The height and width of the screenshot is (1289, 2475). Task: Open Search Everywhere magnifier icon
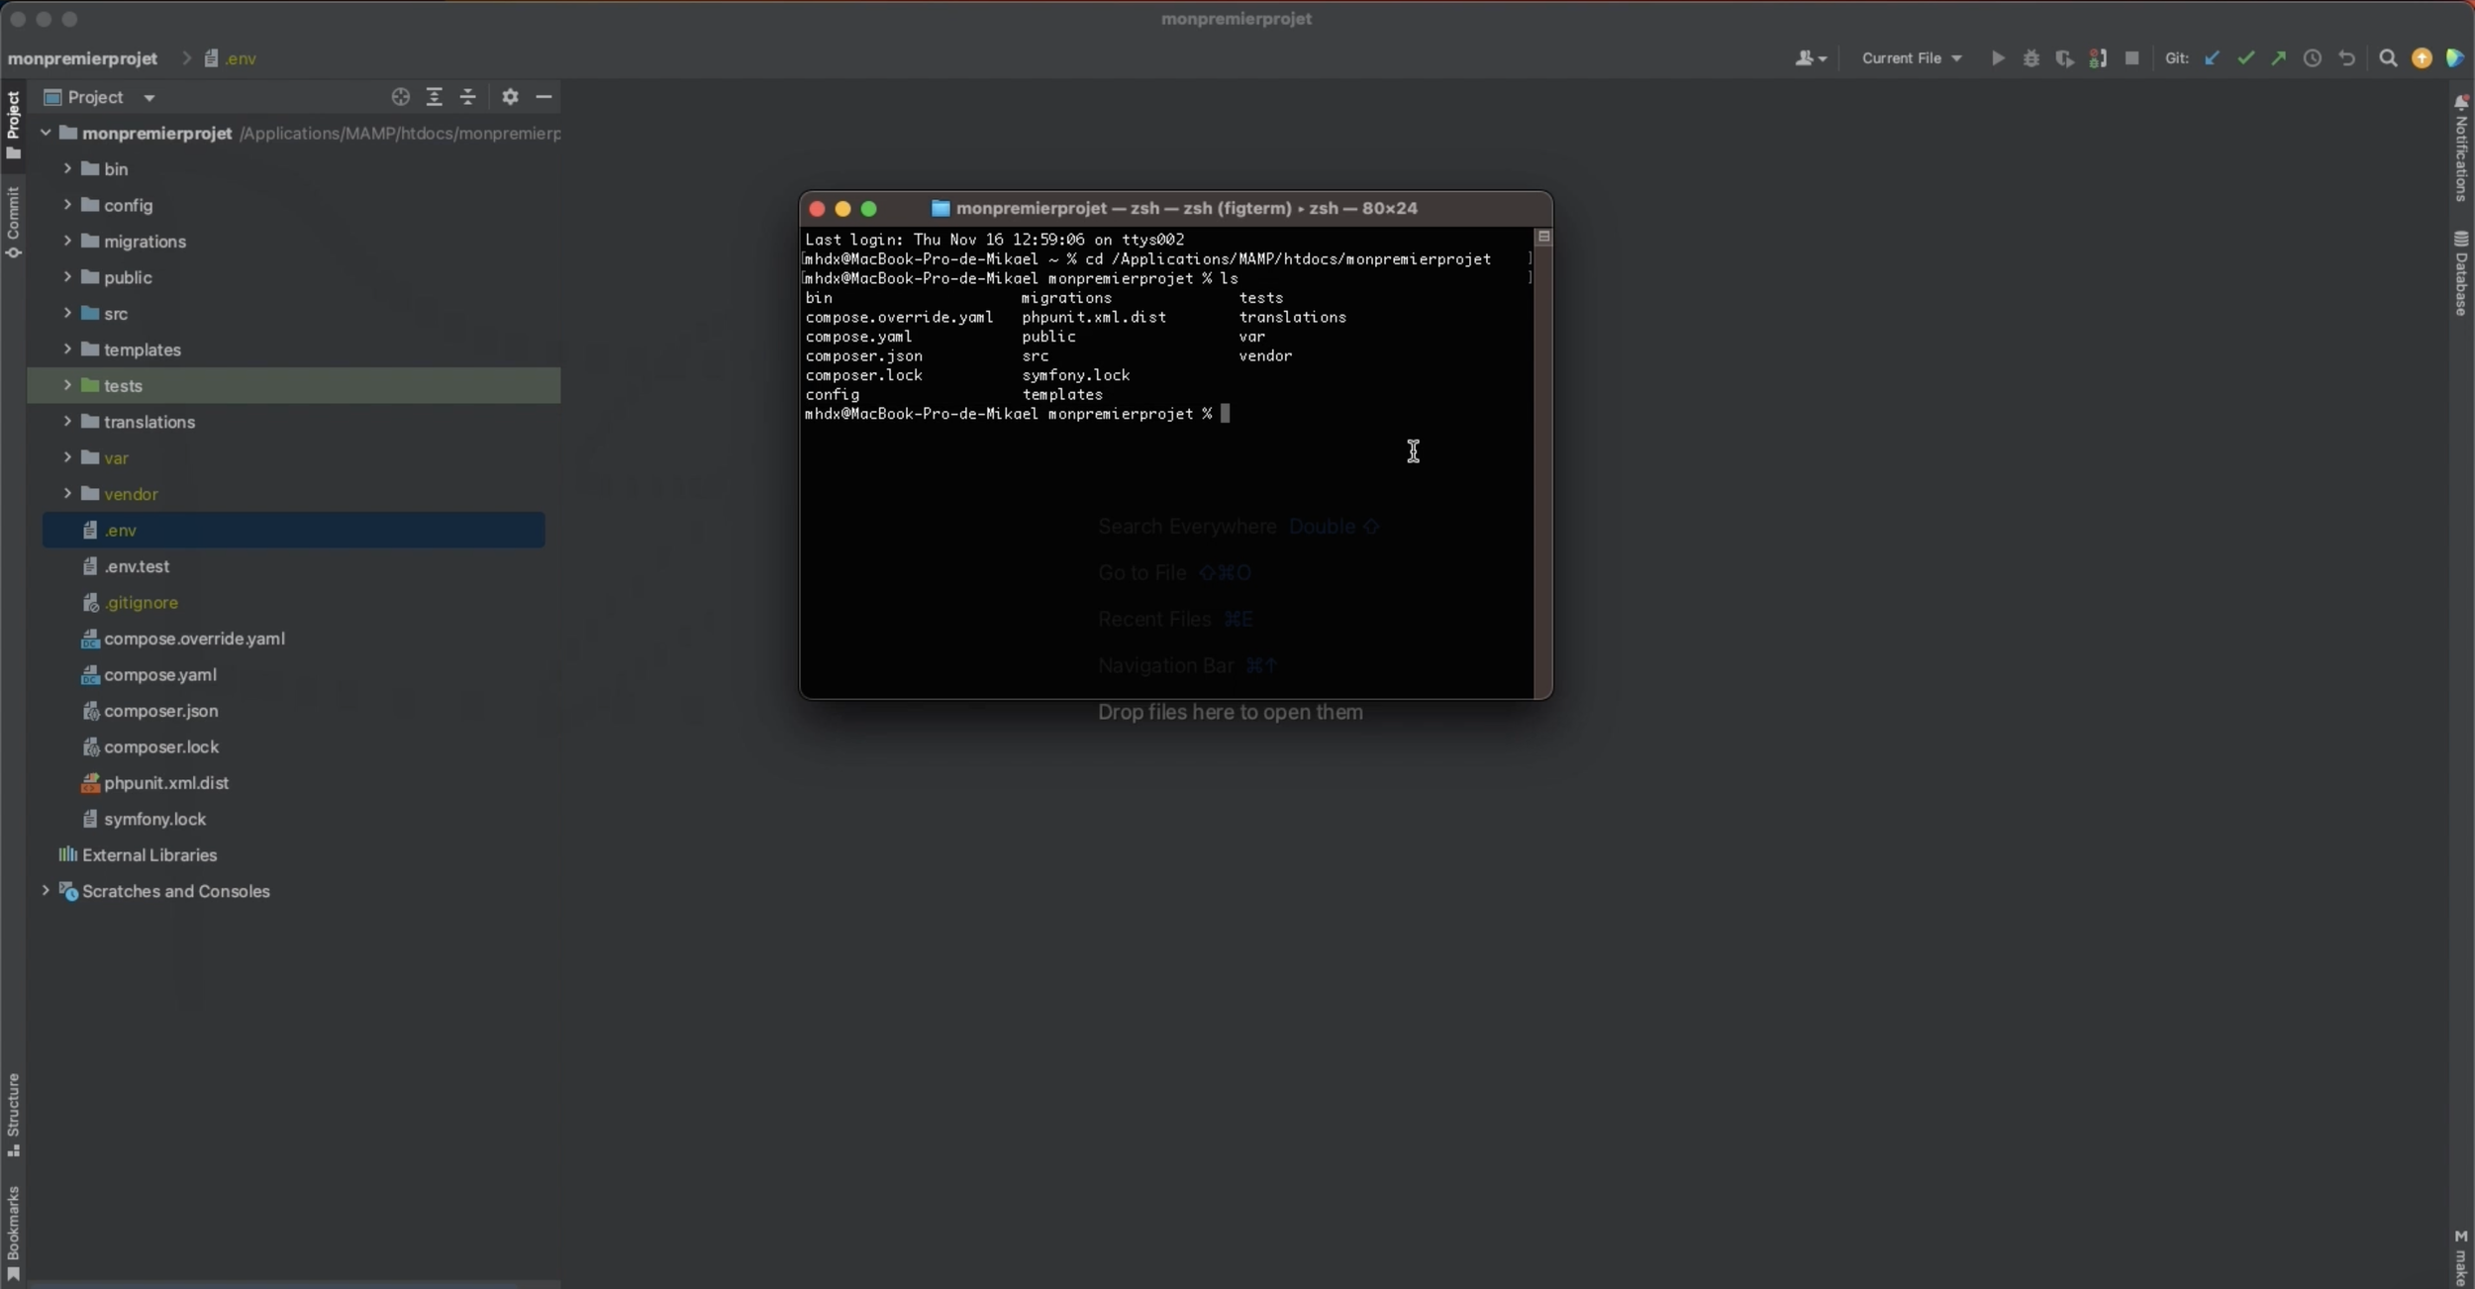click(2388, 58)
